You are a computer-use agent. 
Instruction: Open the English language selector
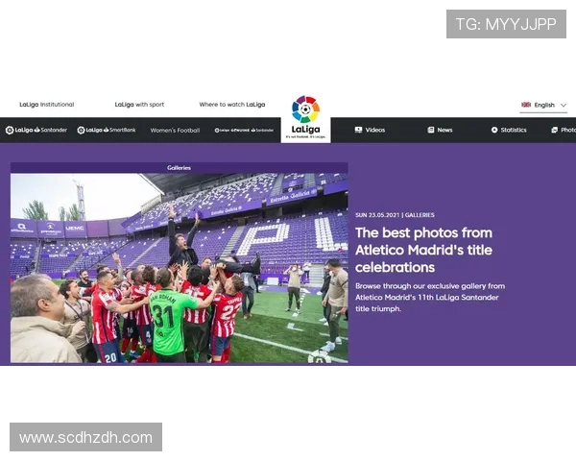[x=543, y=105]
